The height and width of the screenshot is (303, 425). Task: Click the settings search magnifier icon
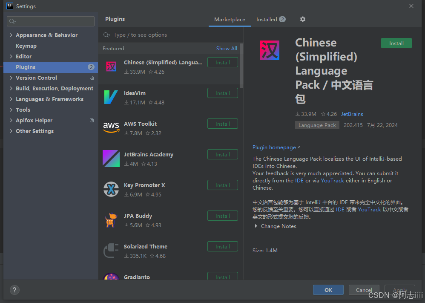(12, 21)
